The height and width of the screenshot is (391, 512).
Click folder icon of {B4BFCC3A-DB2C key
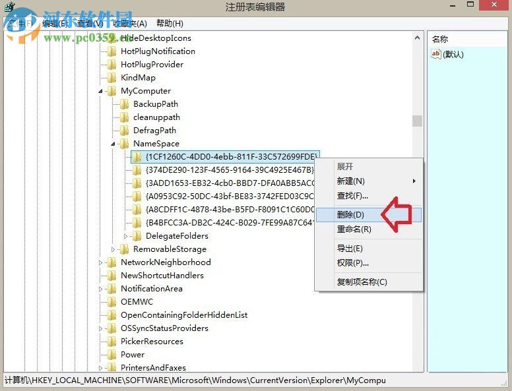coord(137,223)
